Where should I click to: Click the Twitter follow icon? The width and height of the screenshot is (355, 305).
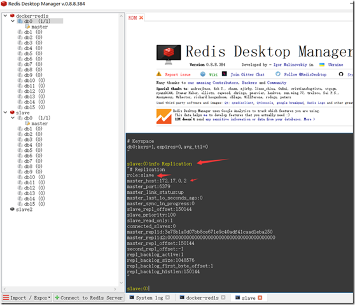tap(278, 74)
